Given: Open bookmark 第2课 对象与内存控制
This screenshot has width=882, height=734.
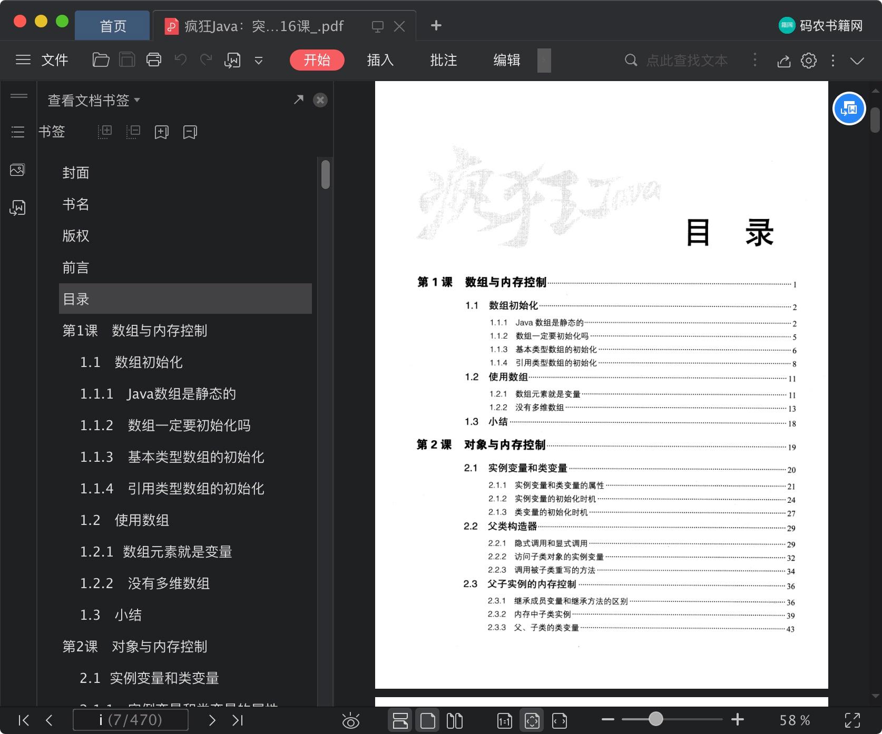Looking at the screenshot, I should coord(135,647).
